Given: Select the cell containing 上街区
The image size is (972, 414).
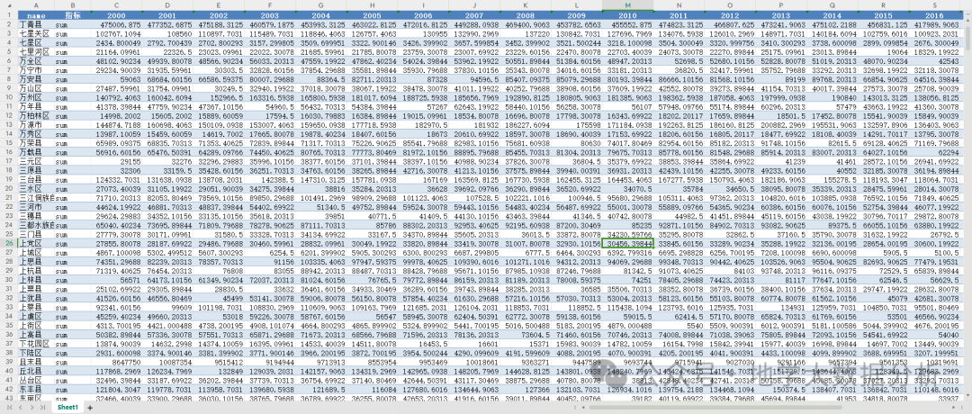Looking at the screenshot, I should pos(36,326).
